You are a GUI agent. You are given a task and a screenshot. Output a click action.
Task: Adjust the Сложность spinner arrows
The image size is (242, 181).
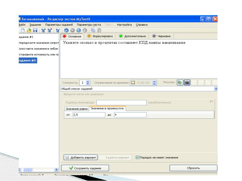click(88, 83)
